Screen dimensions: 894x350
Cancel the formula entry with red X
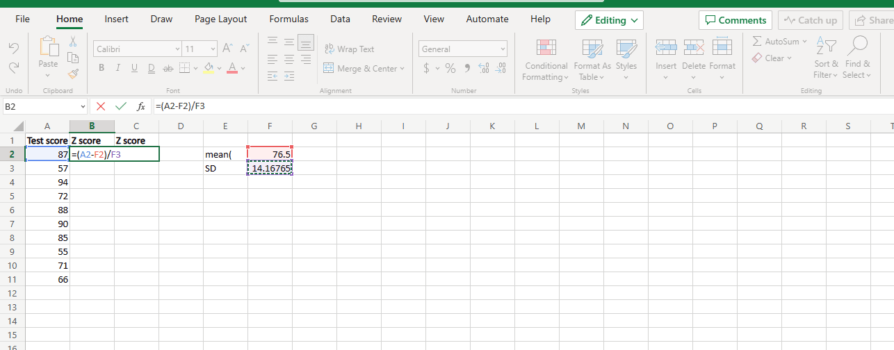pyautogui.click(x=101, y=106)
